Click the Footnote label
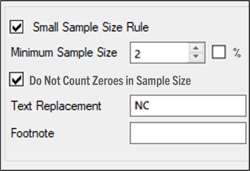 point(32,133)
